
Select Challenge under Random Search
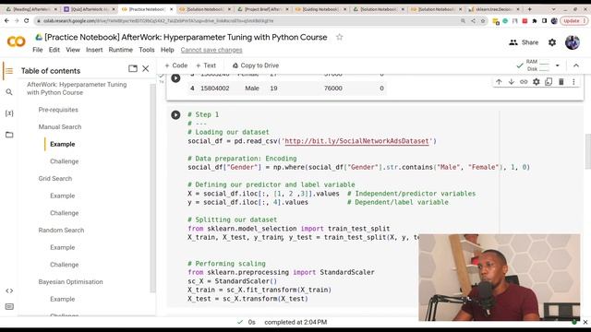coord(65,265)
